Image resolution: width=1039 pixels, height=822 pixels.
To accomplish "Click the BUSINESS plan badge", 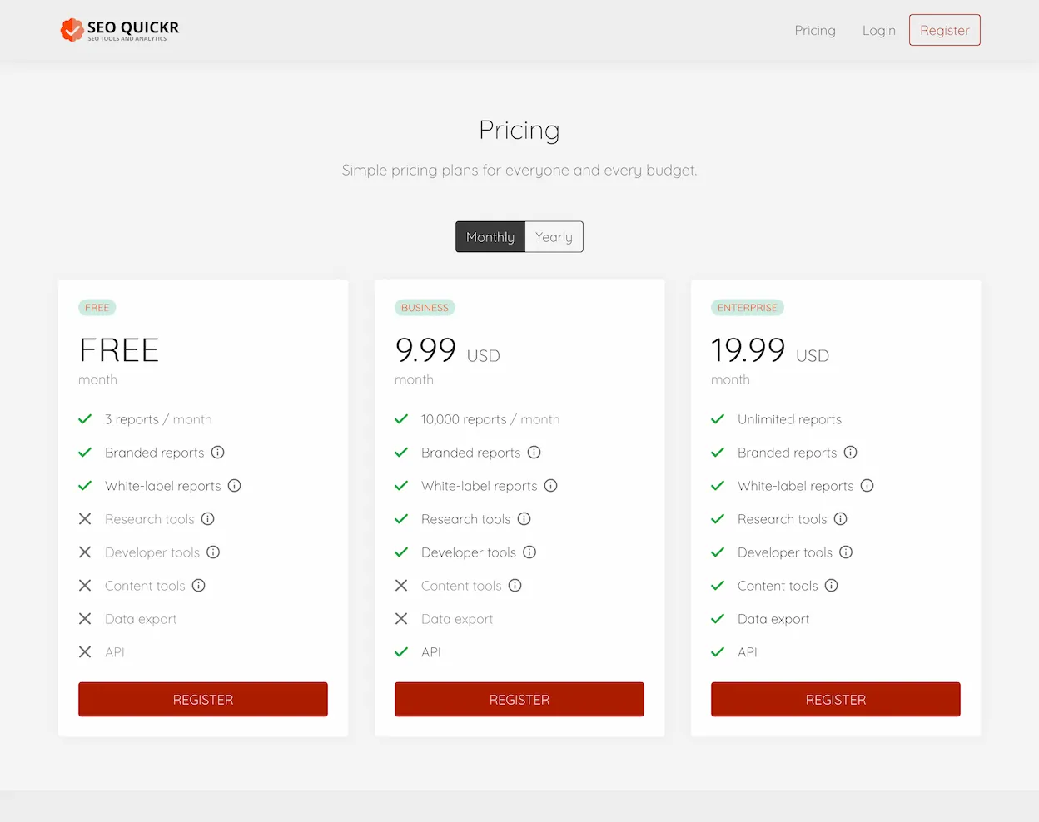I will click(x=425, y=307).
